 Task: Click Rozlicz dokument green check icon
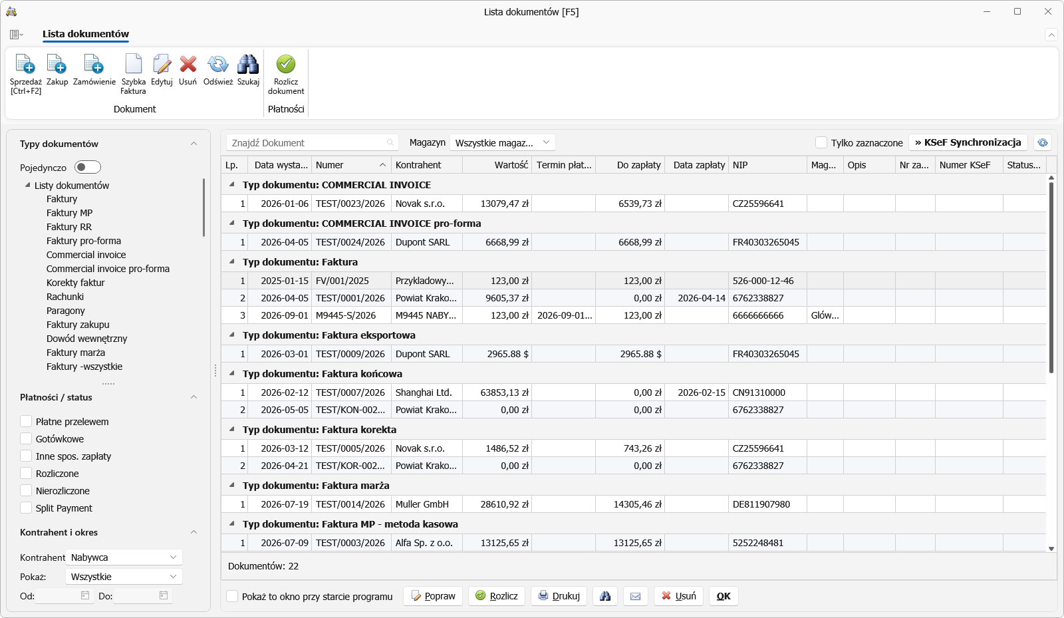click(x=286, y=65)
